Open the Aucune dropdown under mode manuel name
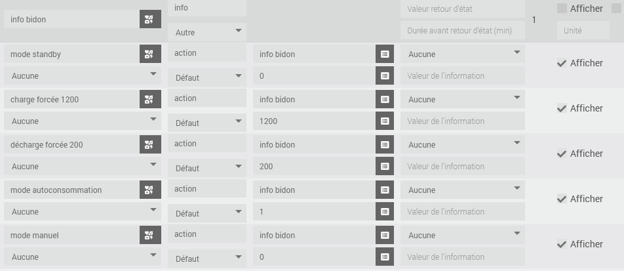Screen dimensions: 624x271 pyautogui.click(x=83, y=257)
